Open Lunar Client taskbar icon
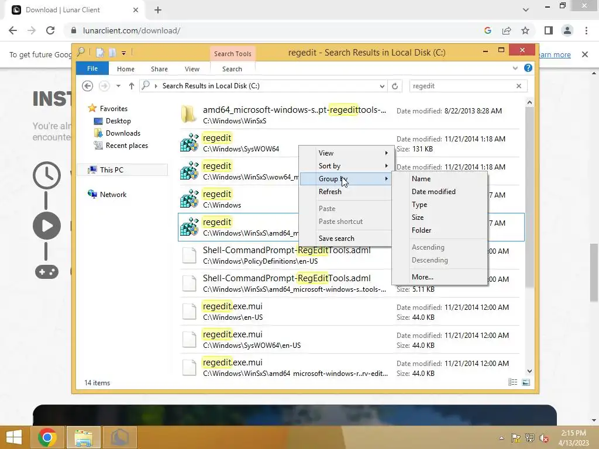 (119, 437)
